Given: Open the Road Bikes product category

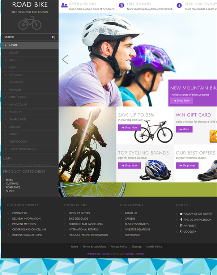Looking at the screenshot, I should pyautogui.click(x=13, y=187).
